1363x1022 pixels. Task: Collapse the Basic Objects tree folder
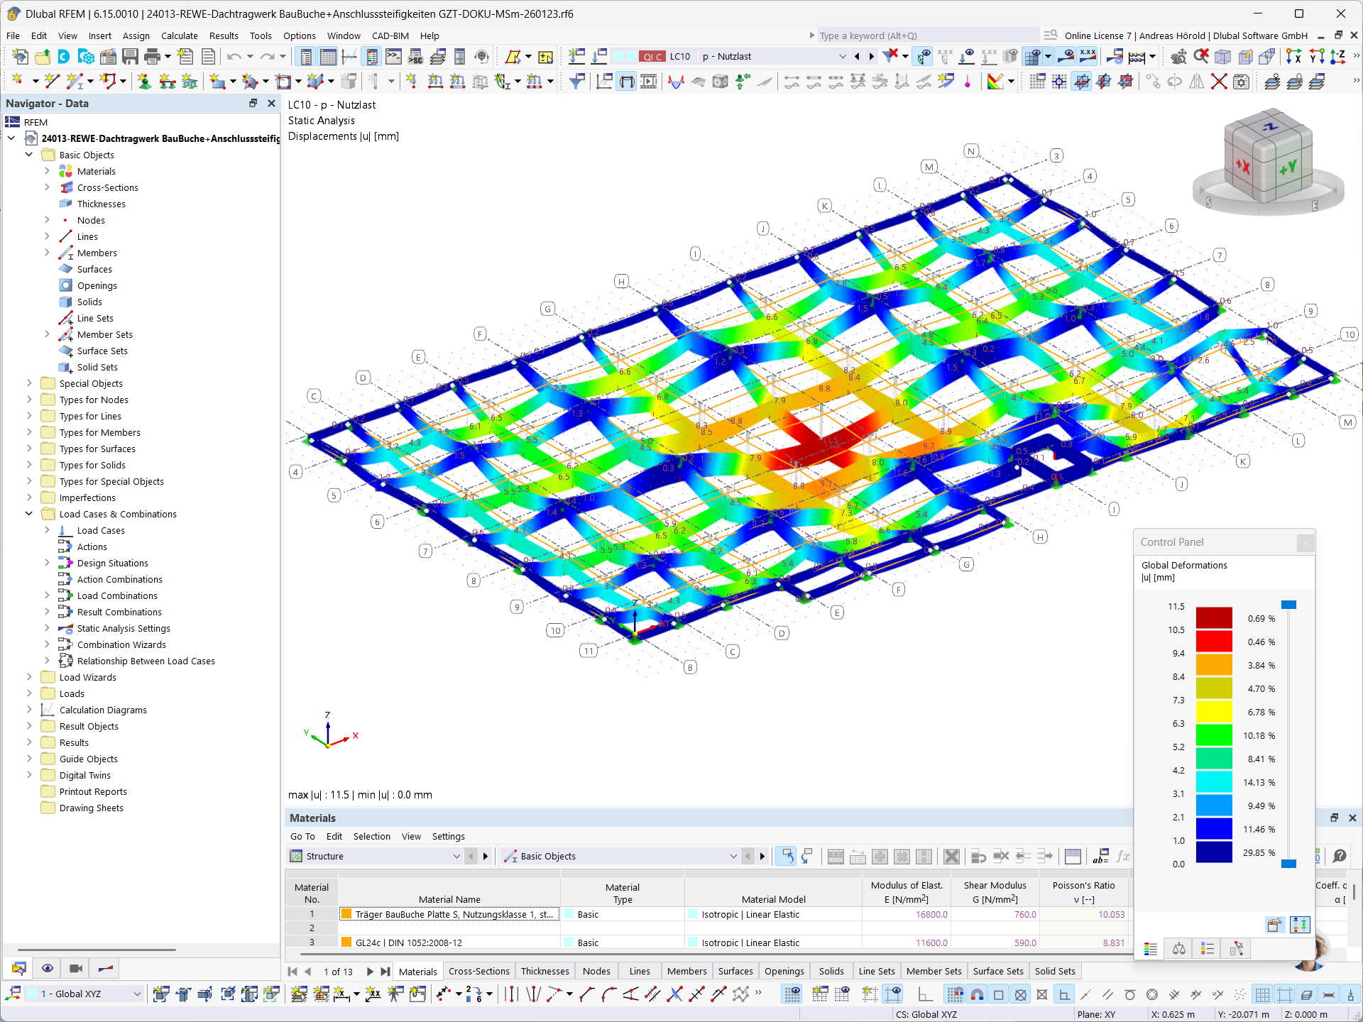(x=29, y=155)
